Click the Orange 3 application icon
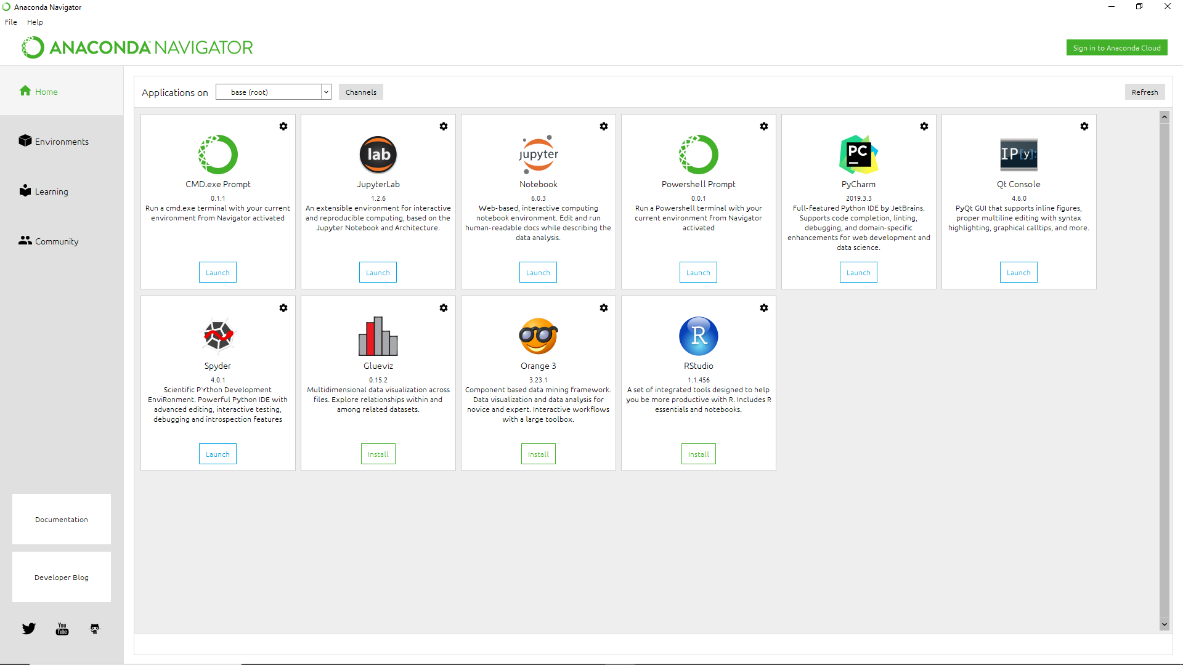This screenshot has width=1183, height=665. (538, 336)
